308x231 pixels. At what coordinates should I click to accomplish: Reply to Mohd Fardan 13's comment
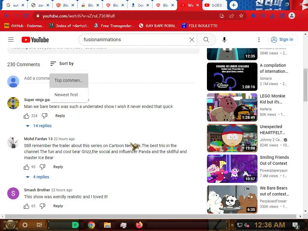[58, 167]
